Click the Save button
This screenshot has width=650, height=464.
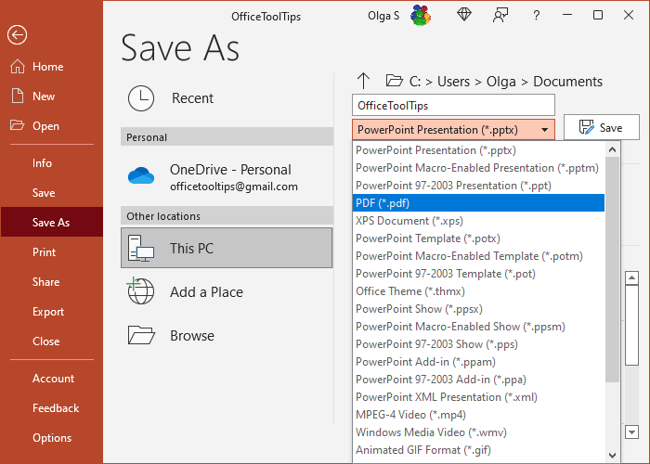[x=601, y=127]
